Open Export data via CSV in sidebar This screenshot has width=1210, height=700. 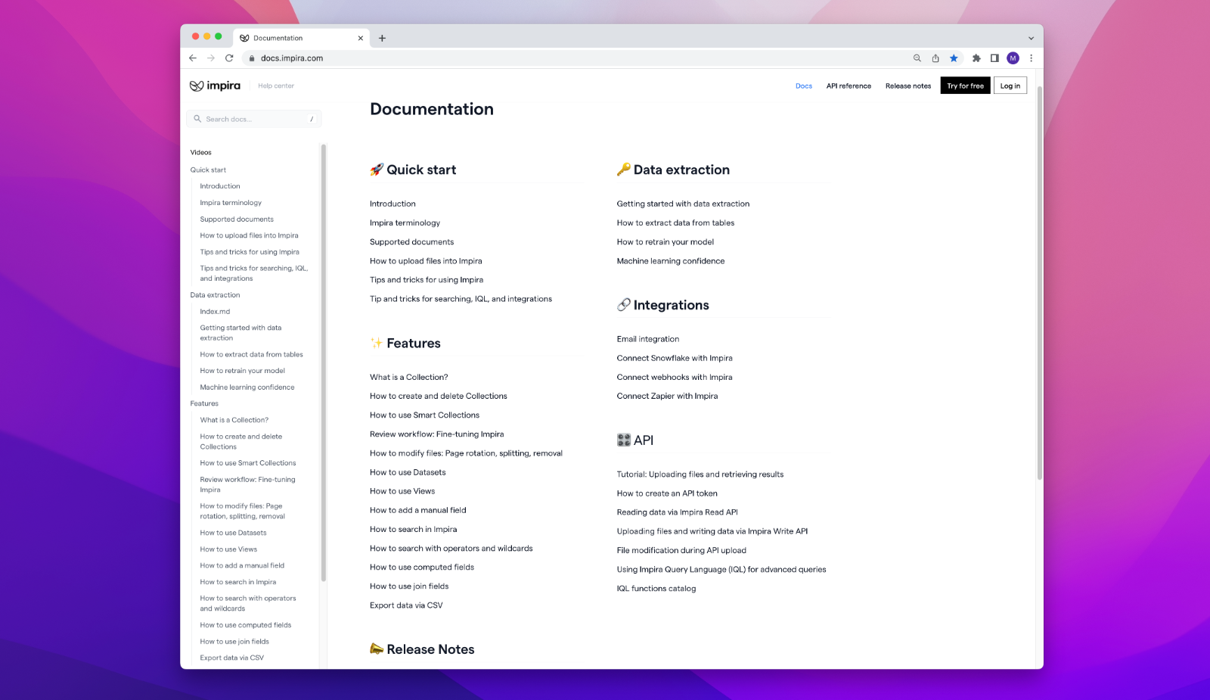(232, 658)
